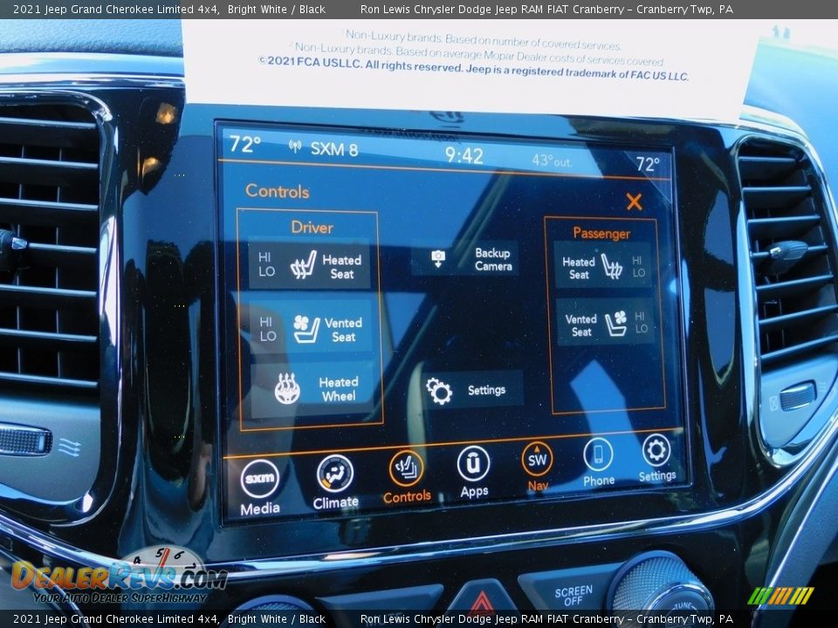
Task: Open the Uconnect Apps icon
Action: (x=473, y=465)
